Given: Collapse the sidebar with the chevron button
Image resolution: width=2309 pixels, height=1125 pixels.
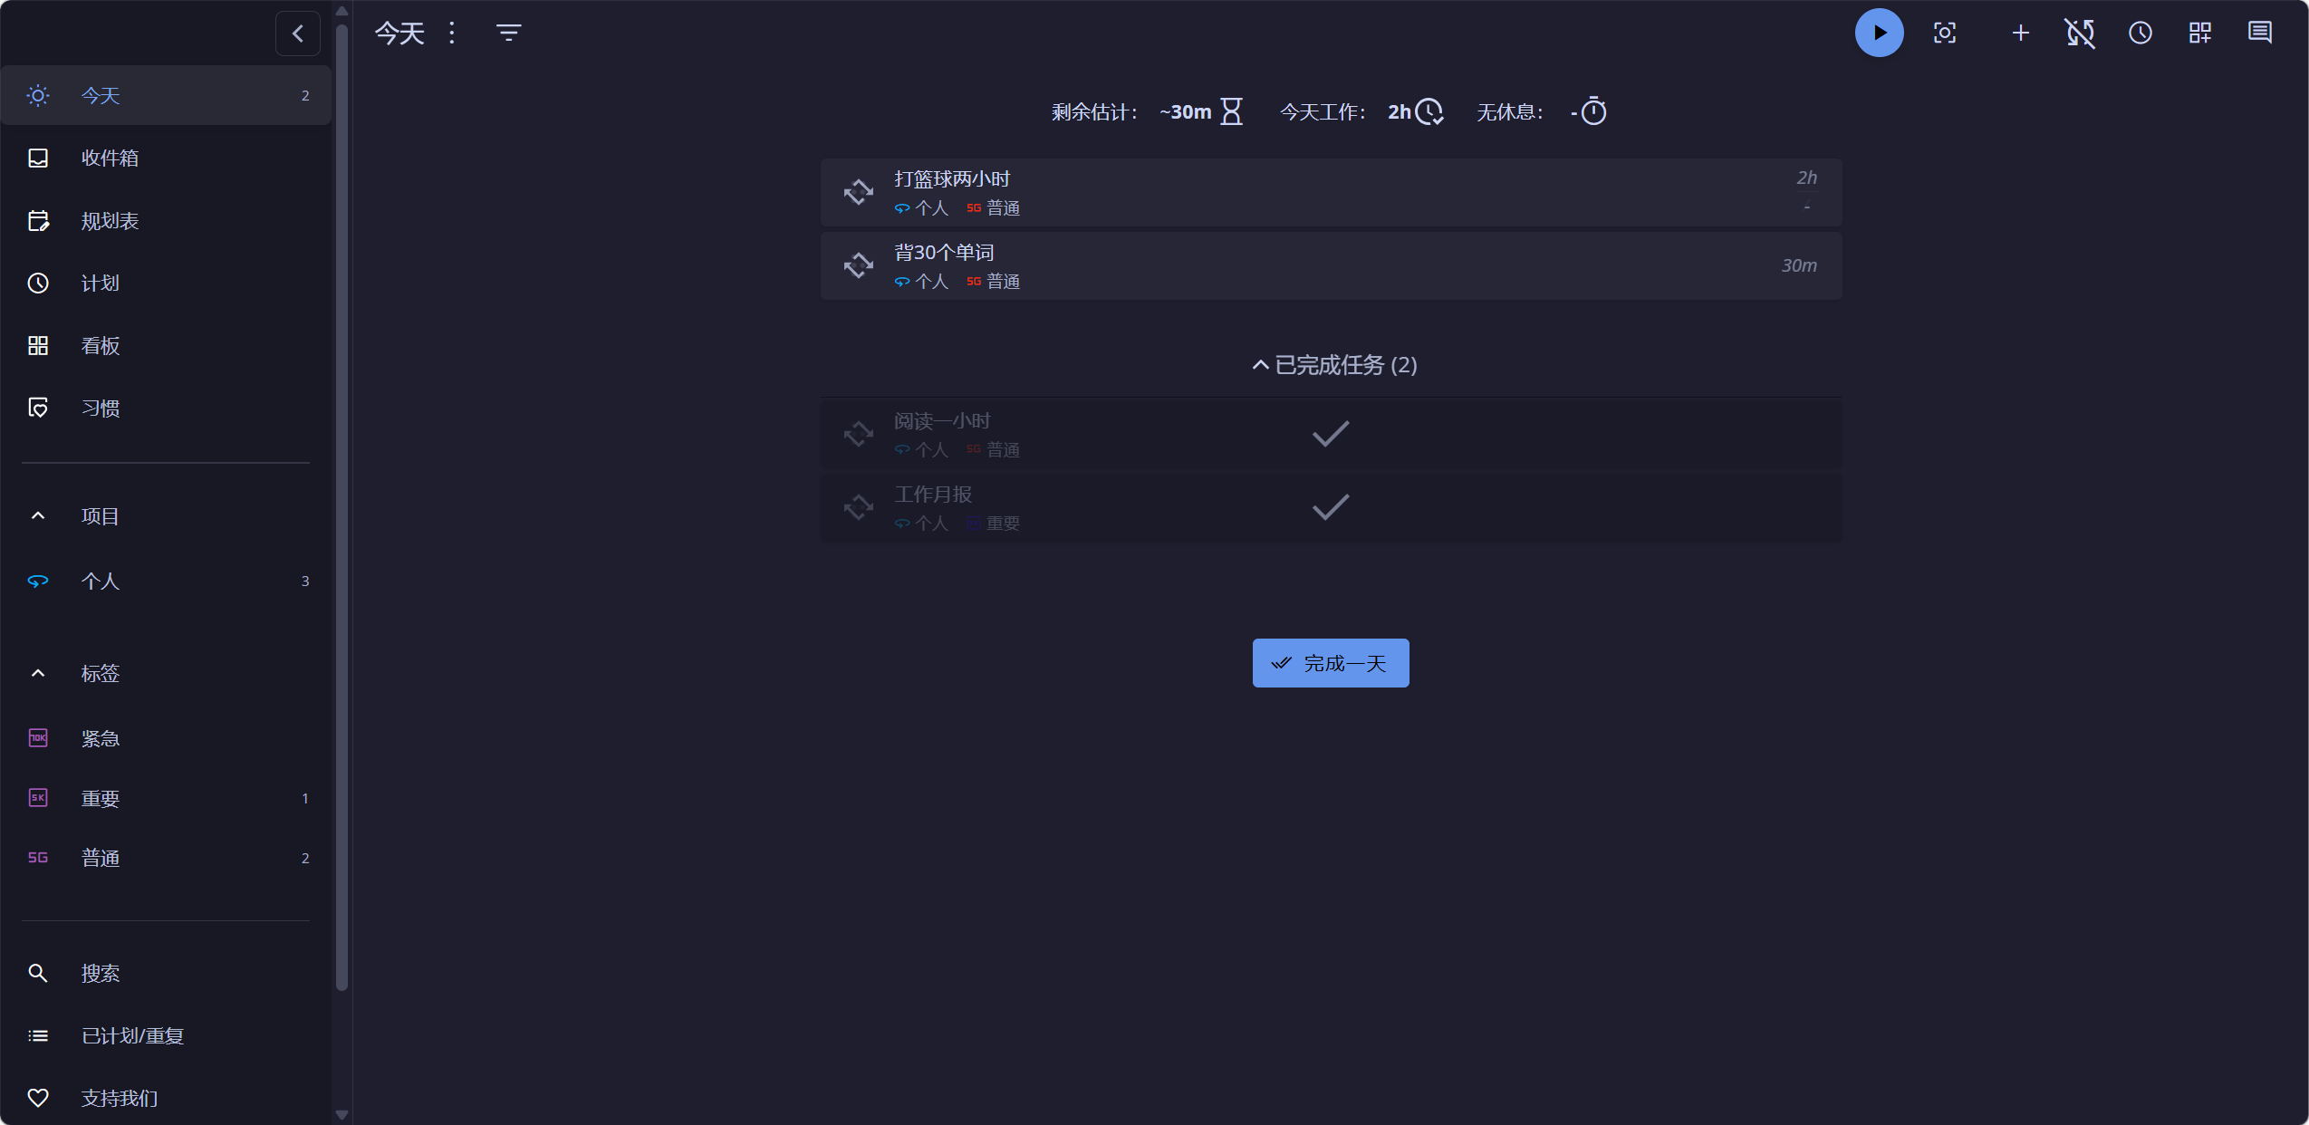Looking at the screenshot, I should tap(297, 34).
